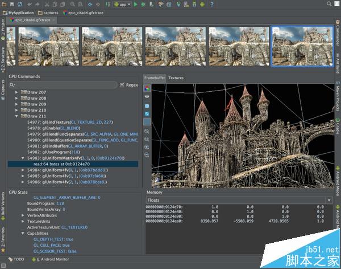Screen dimensions: 341x269
Task: Expand the Draw 210 node
Action: pos(16,110)
